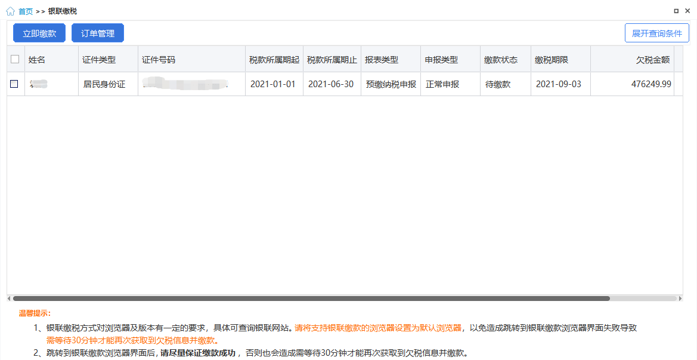Click the 待缴款 status cell
This screenshot has width=697, height=360.
[498, 84]
